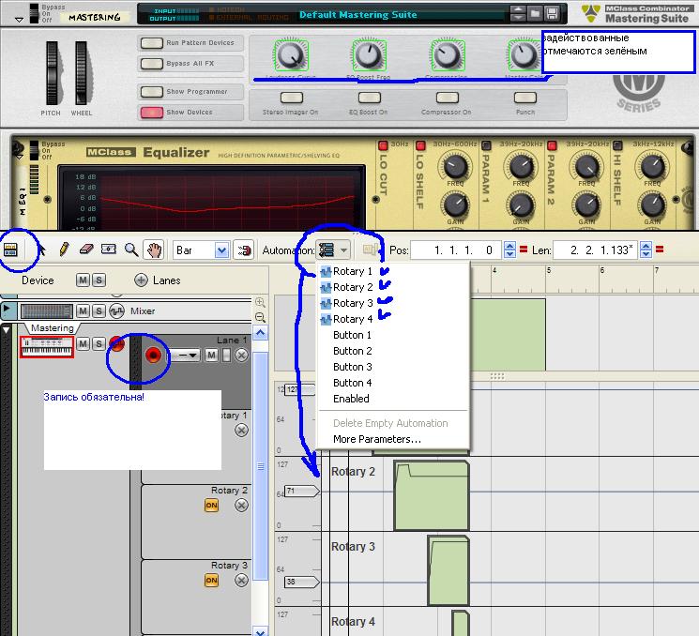The image size is (699, 636).
Task: Choose the Hand tool
Action: (x=153, y=250)
